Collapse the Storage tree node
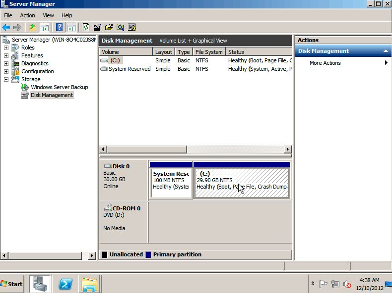 [x=6, y=79]
